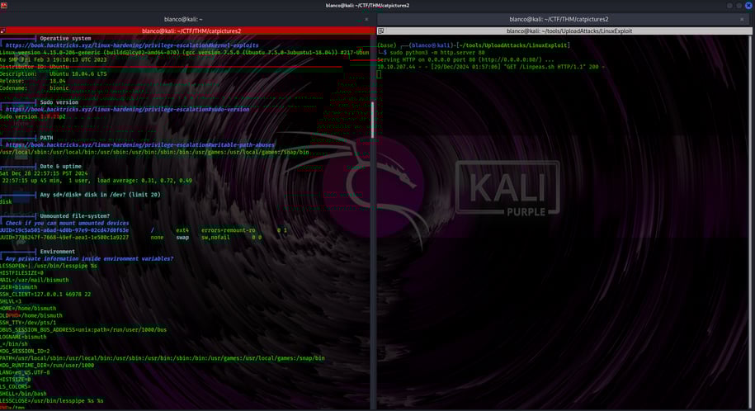This screenshot has width=755, height=411.
Task: Click the 'Codename: bionic' line
Action: [34, 88]
